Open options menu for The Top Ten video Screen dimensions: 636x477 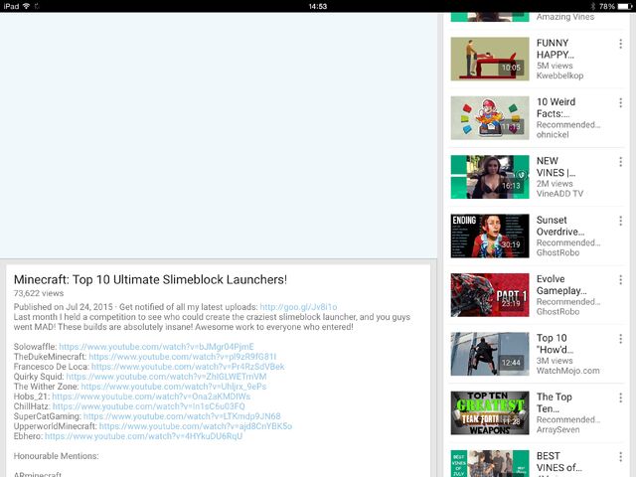tap(620, 397)
